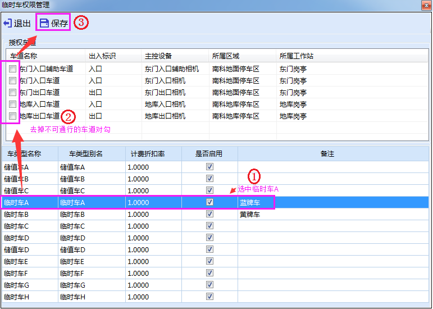
Task: Select the 临时车C row name cell
Action: 30,226
